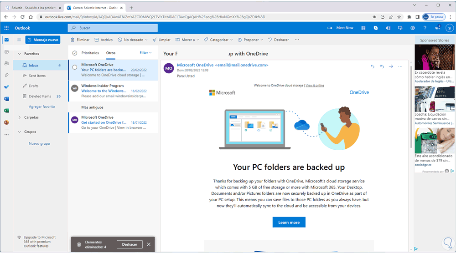Open the Sent Items folder
456x253 pixels.
[41, 76]
